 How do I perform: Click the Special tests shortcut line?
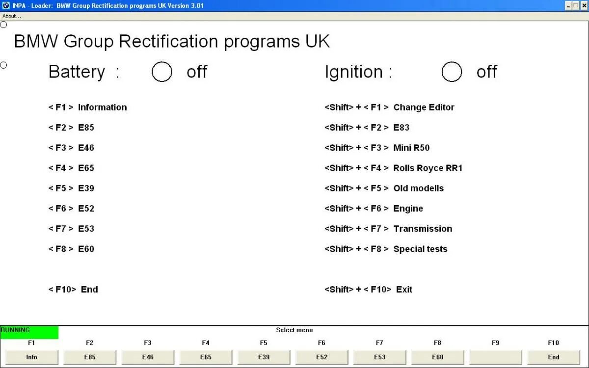point(386,249)
